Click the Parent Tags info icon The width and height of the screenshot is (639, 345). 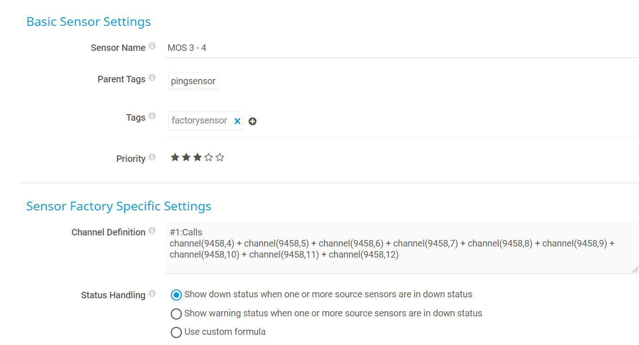coord(152,78)
